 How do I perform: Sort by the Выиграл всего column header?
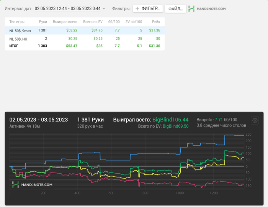coord(65,22)
